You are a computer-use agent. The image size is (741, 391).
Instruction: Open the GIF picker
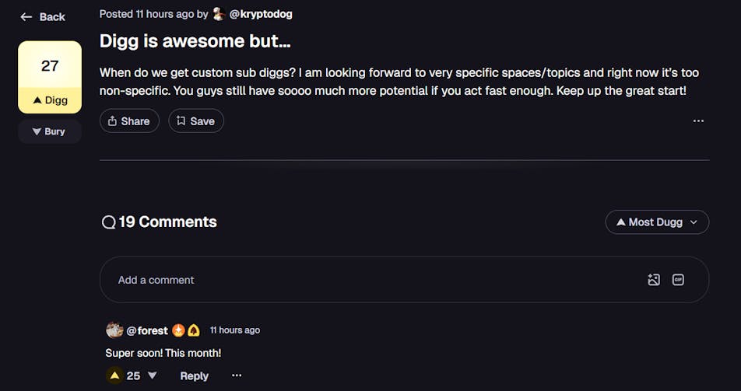[678, 280]
